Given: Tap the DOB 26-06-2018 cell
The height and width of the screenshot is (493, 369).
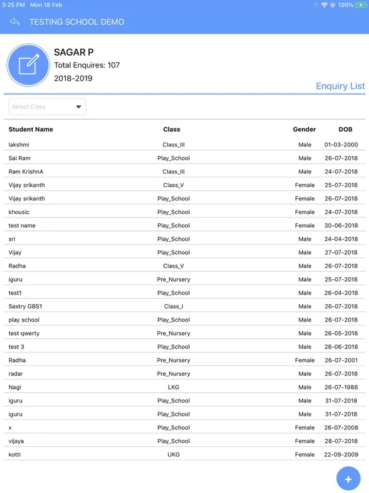Looking at the screenshot, I should tap(341, 347).
